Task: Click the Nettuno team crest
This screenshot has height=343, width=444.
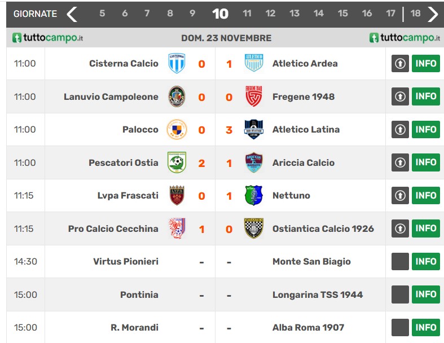Action: point(253,196)
